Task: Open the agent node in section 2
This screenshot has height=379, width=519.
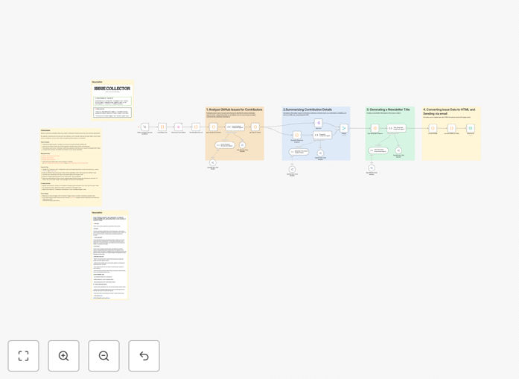Action: pos(322,135)
